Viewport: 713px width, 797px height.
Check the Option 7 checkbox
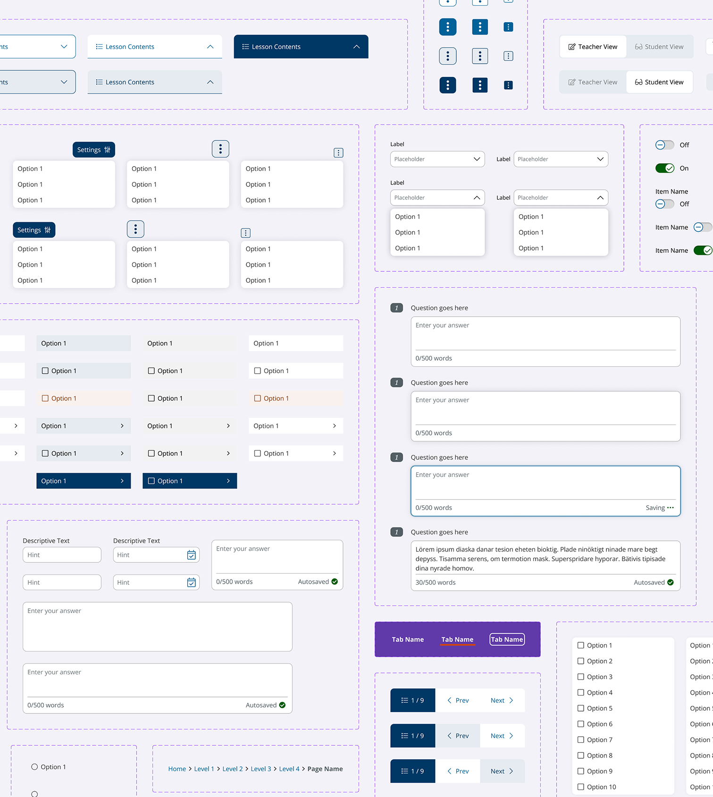(x=581, y=740)
